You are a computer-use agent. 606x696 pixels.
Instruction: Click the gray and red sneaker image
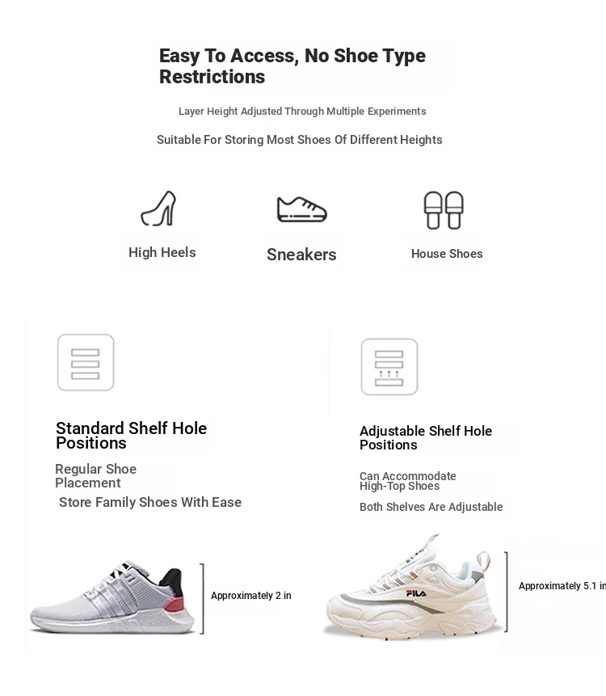tap(112, 597)
